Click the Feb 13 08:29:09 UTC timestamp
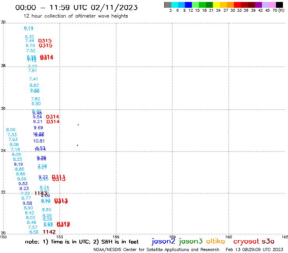288x253 pixels. pyautogui.click(x=255, y=249)
